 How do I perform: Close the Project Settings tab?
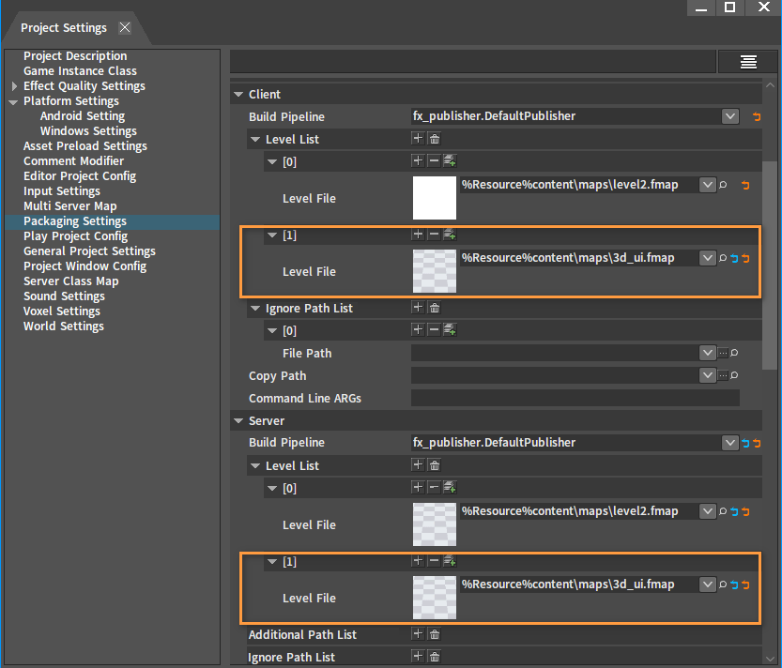point(125,27)
